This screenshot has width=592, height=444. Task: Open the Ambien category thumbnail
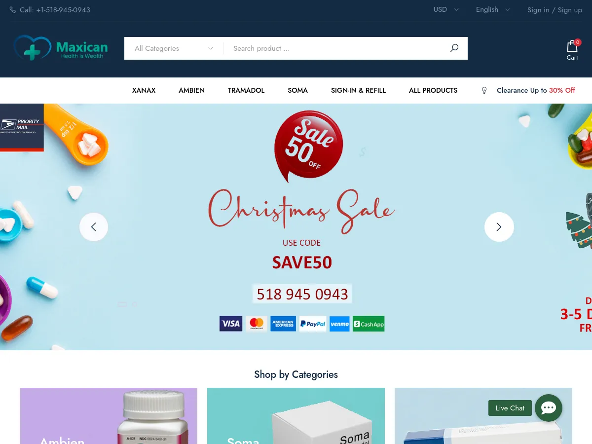pyautogui.click(x=109, y=416)
